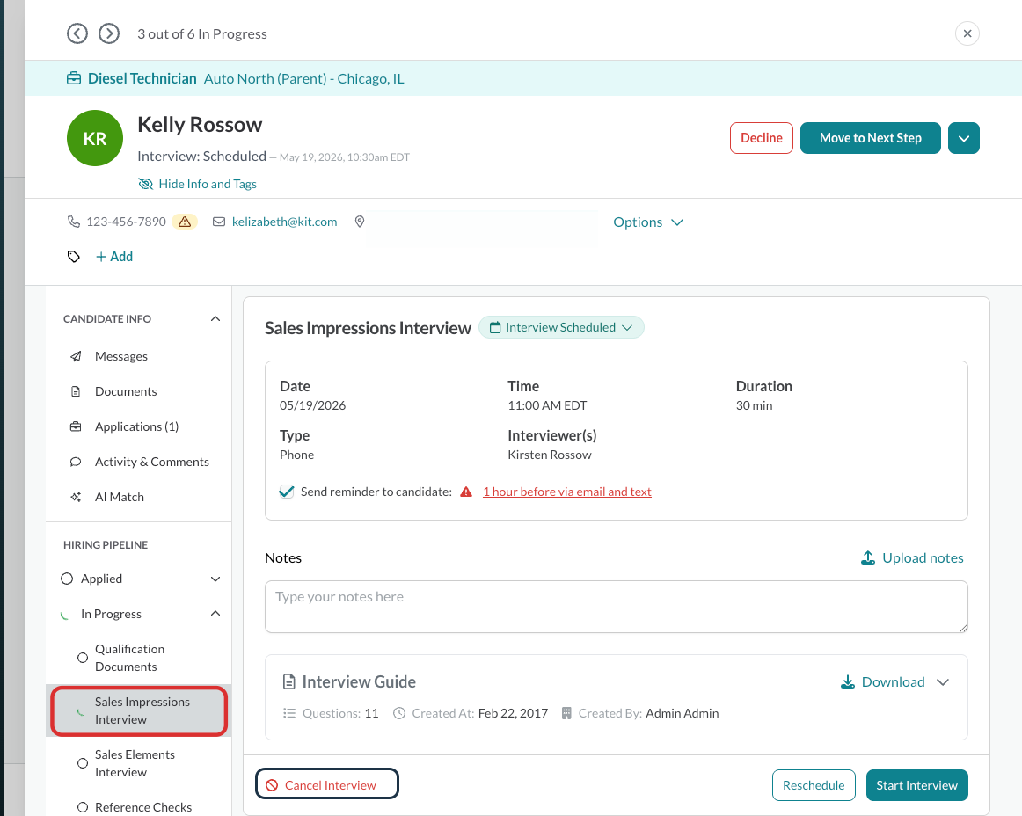
Task: Download the interview guide
Action: point(885,681)
